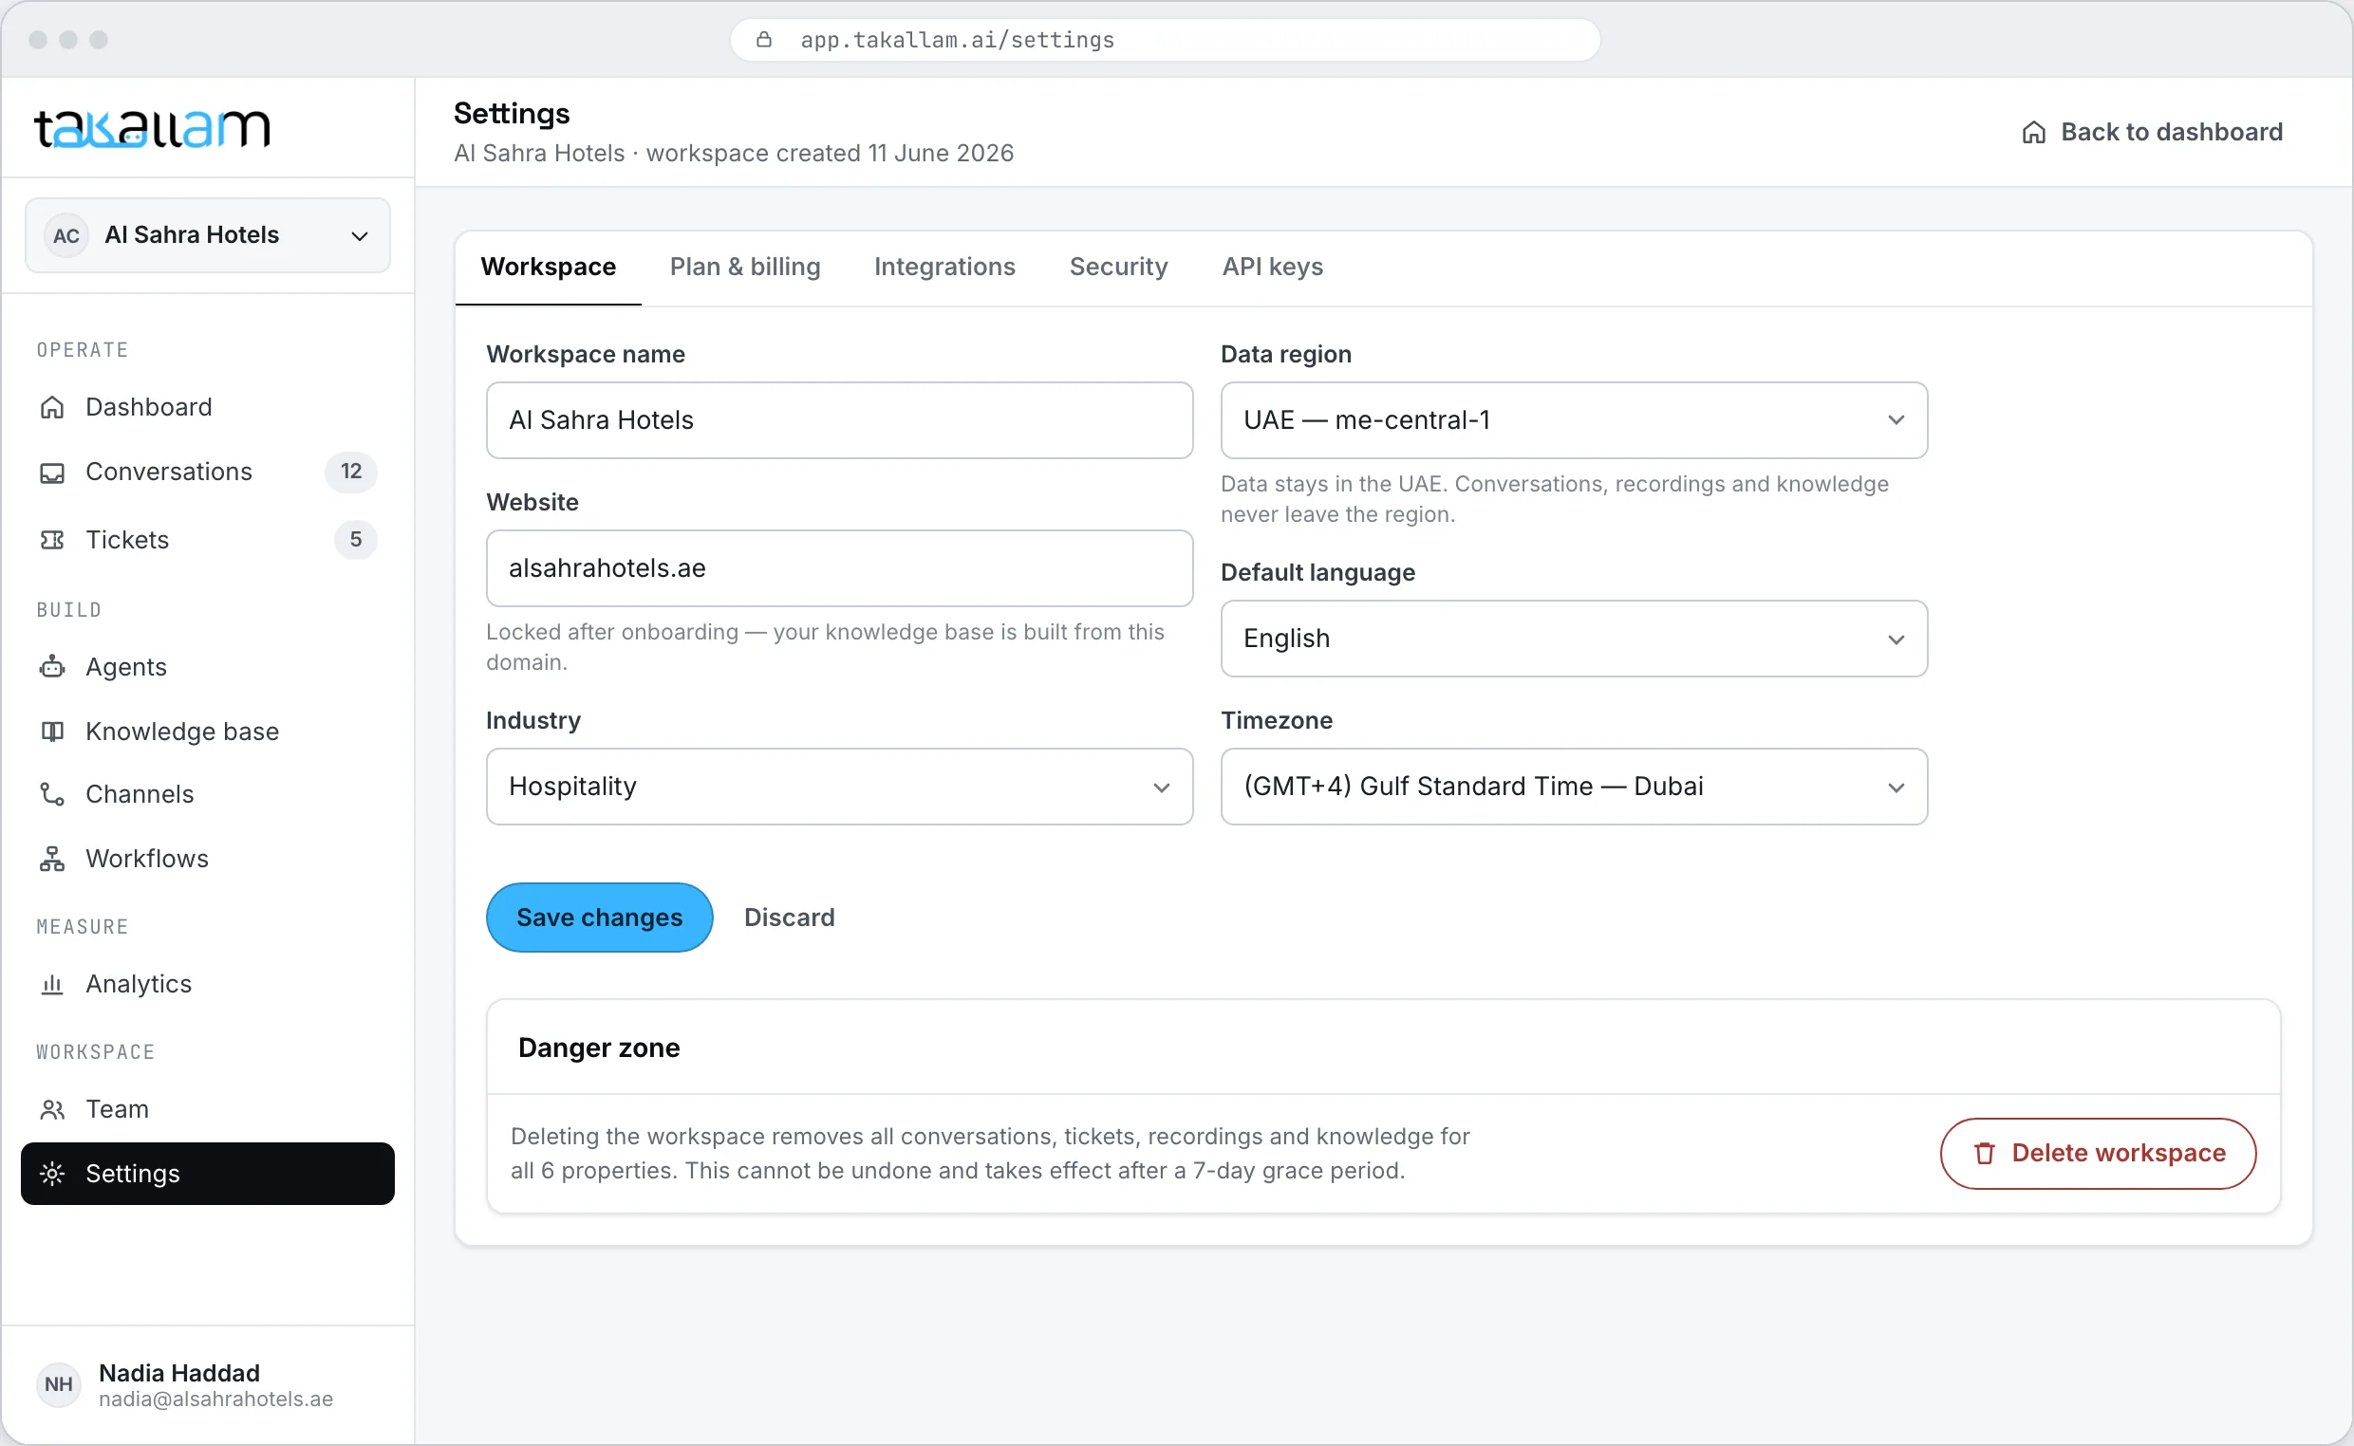Viewport: 2354px width, 1446px height.
Task: Click the Nadia Haddad profile name
Action: tap(178, 1372)
